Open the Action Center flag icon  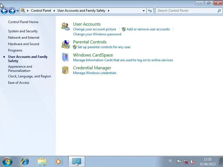[x=179, y=162]
